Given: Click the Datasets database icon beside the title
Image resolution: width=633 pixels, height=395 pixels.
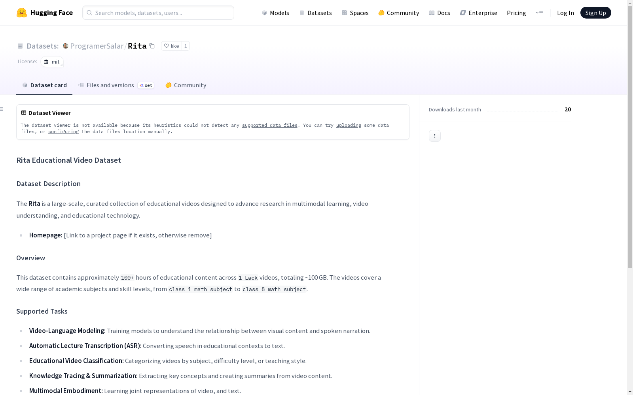Looking at the screenshot, I should tap(20, 46).
